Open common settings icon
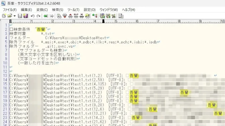Screen dimensions: 225x126 (x=108, y=16)
